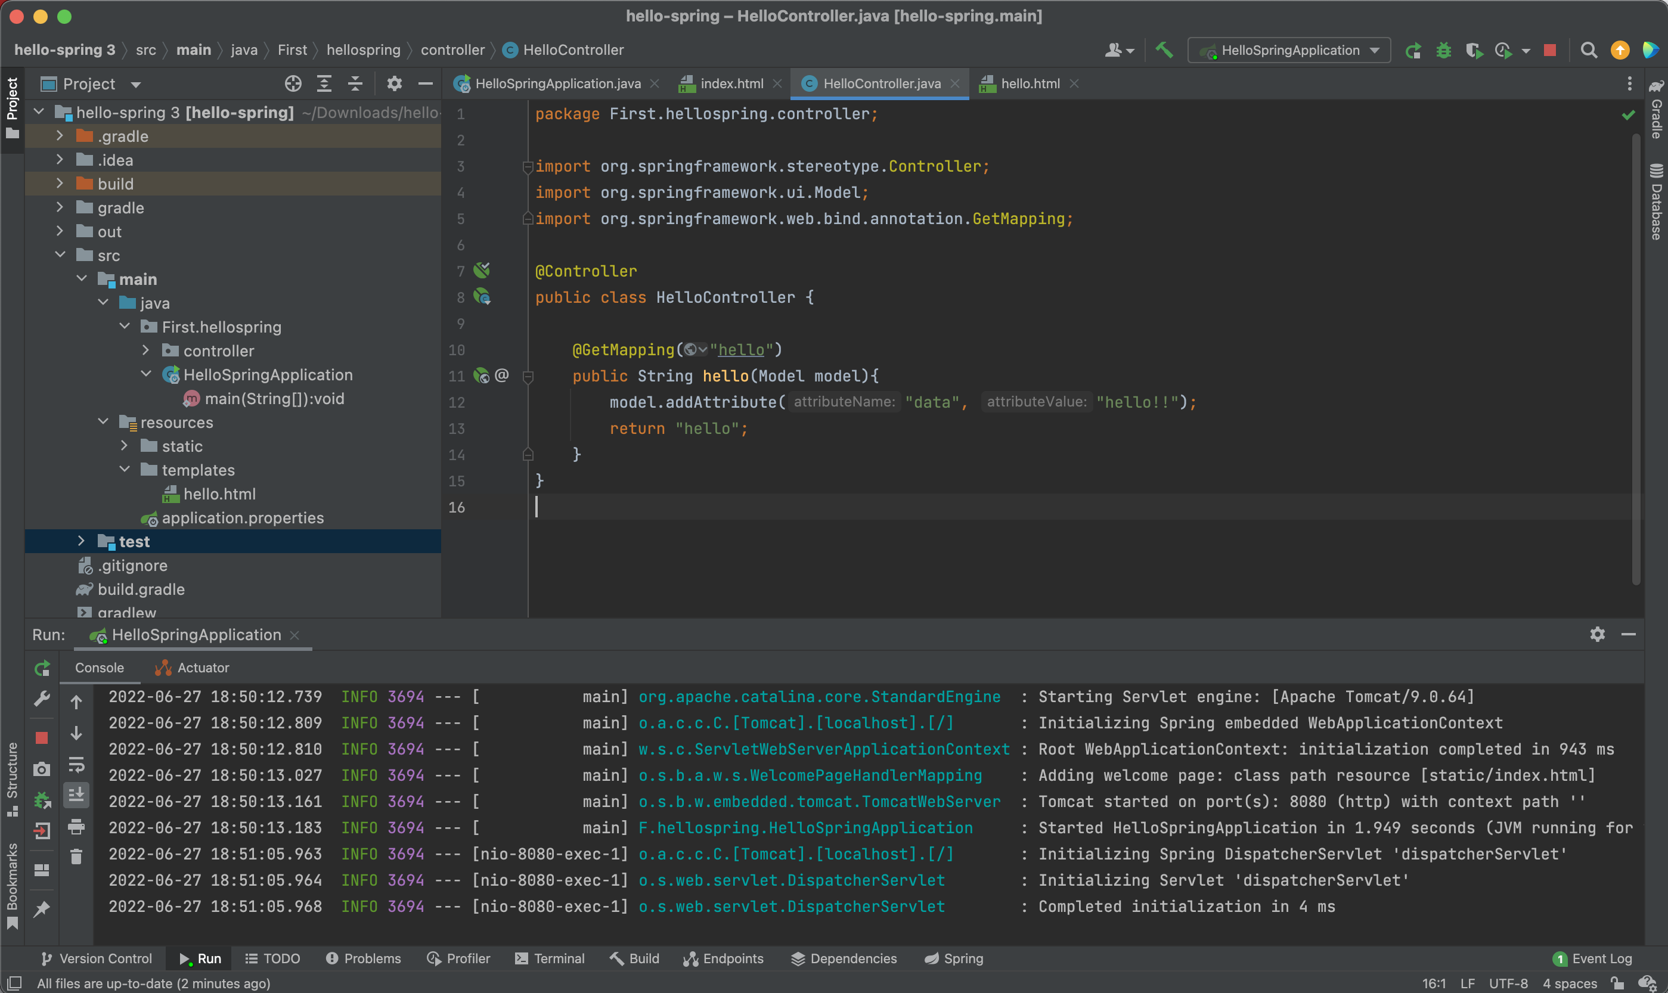This screenshot has height=993, width=1668.
Task: Click the Rerun icon in Run panel
Action: point(42,668)
